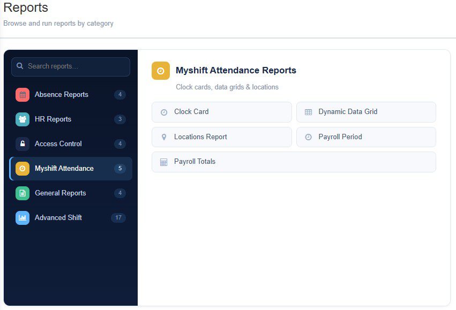Click the Access Control padlock icon
Viewport: 456px width, 310px height.
point(23,144)
